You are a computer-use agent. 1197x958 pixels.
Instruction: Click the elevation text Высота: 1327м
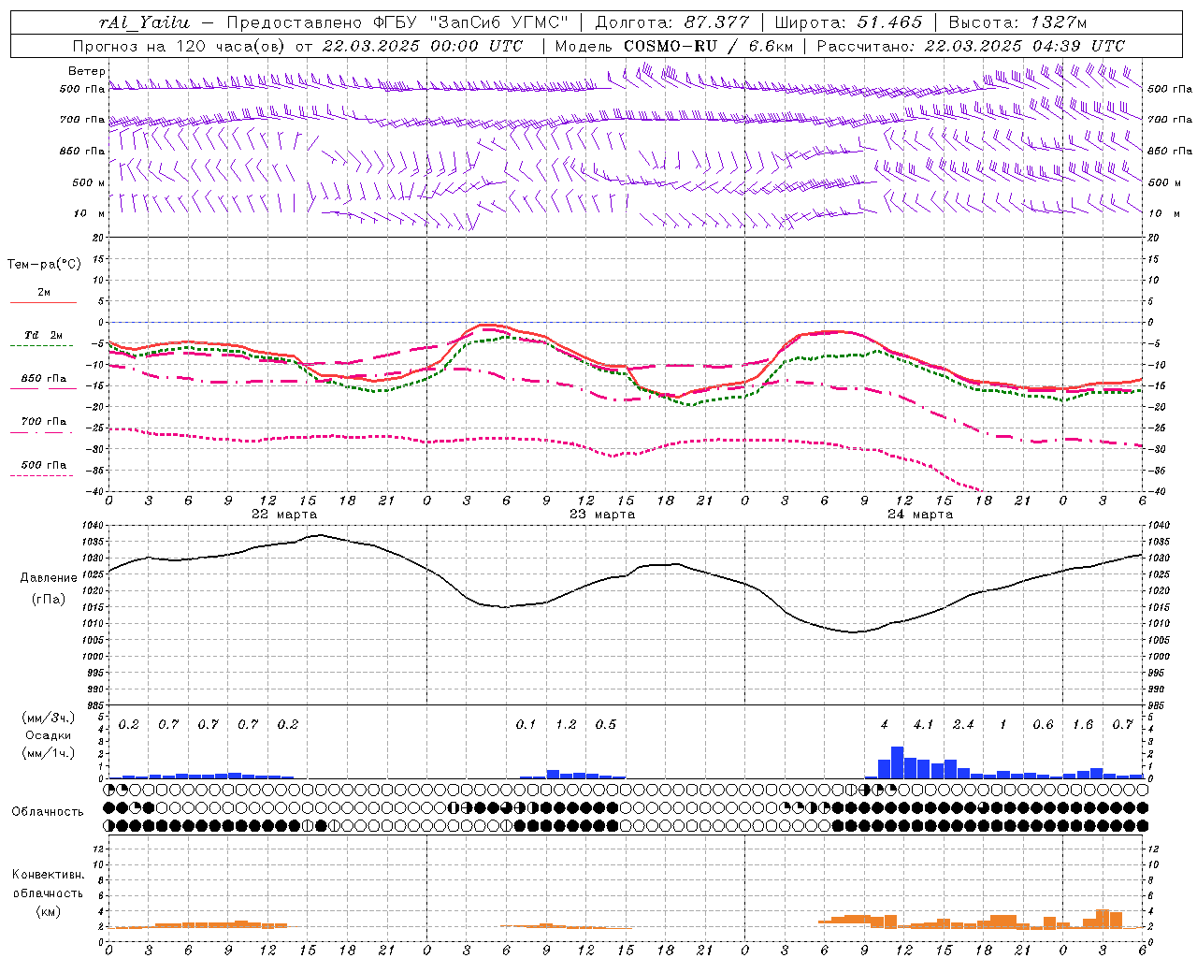[1017, 22]
